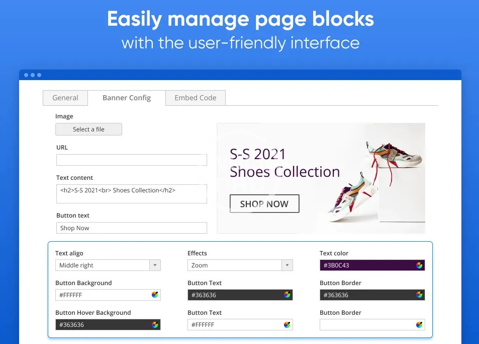Open the Effects dropdown showing Zoom
Screen dimensions: 479x344
coord(287,265)
